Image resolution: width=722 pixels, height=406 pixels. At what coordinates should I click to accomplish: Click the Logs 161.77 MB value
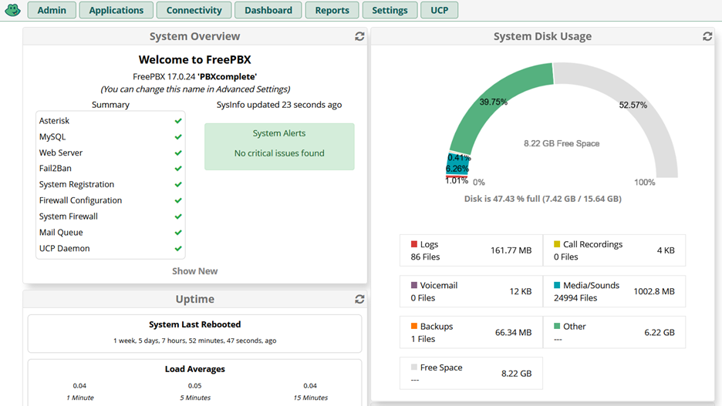511,250
